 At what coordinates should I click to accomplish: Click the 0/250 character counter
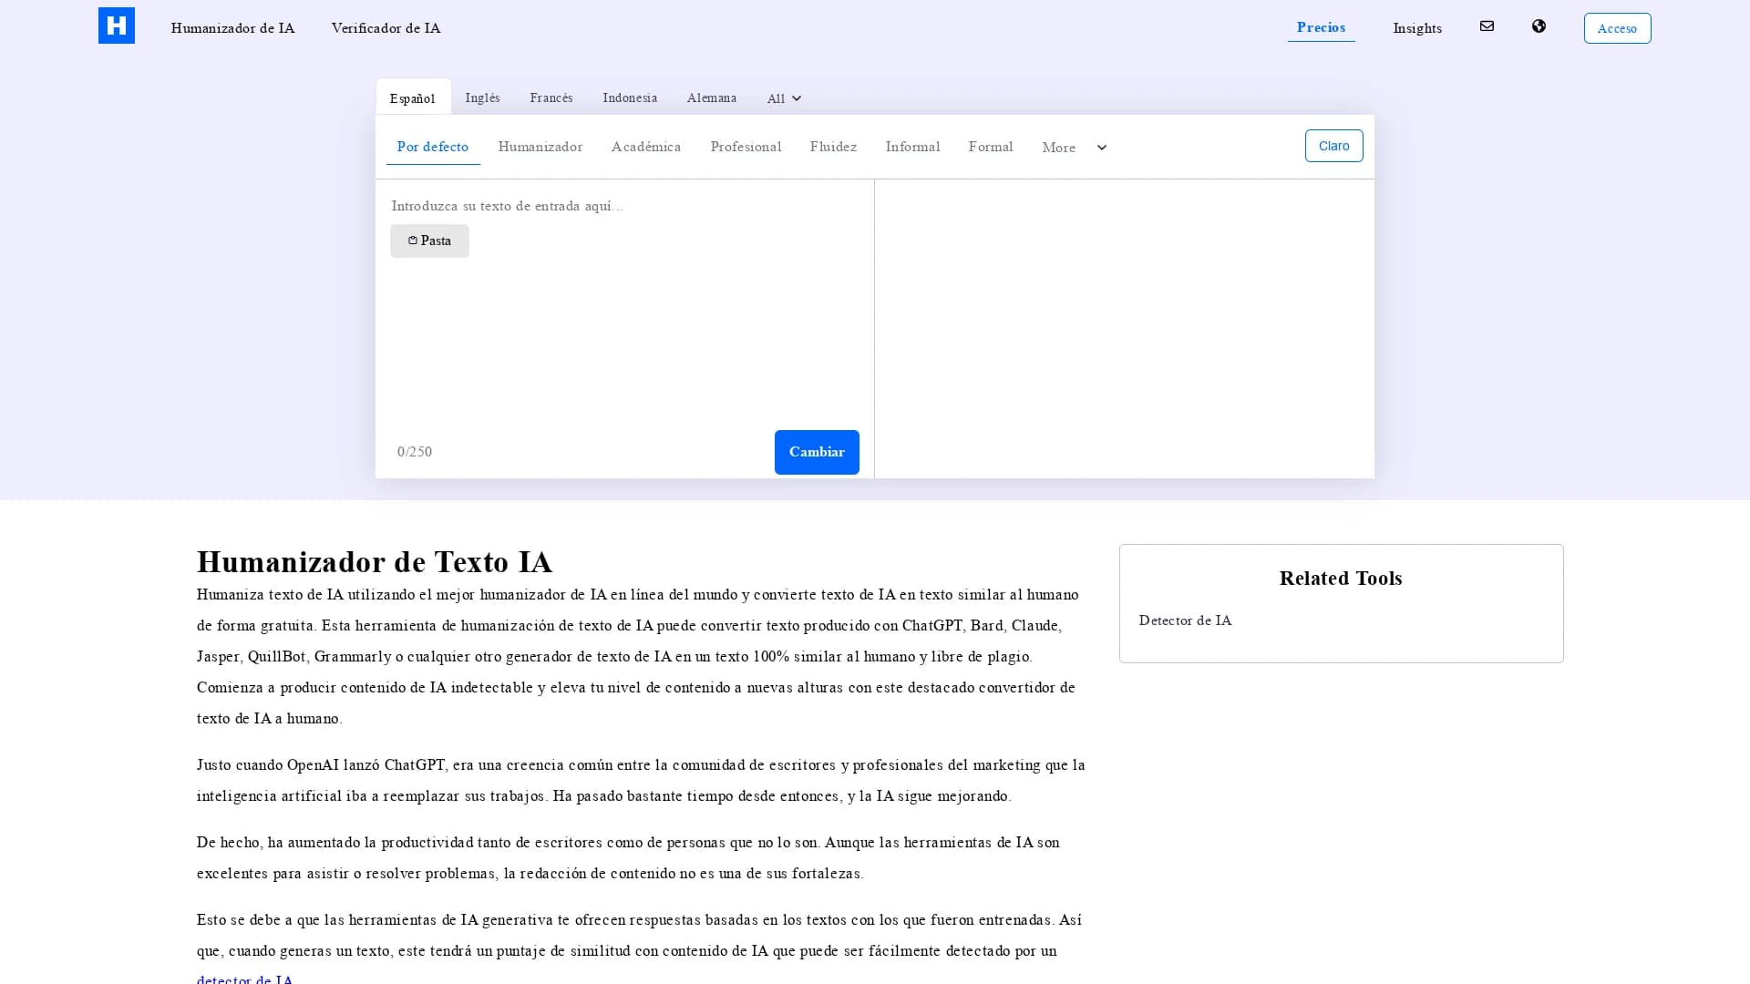(415, 452)
